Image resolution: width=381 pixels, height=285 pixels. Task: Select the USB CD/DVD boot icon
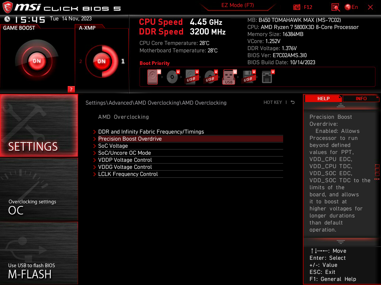210,77
